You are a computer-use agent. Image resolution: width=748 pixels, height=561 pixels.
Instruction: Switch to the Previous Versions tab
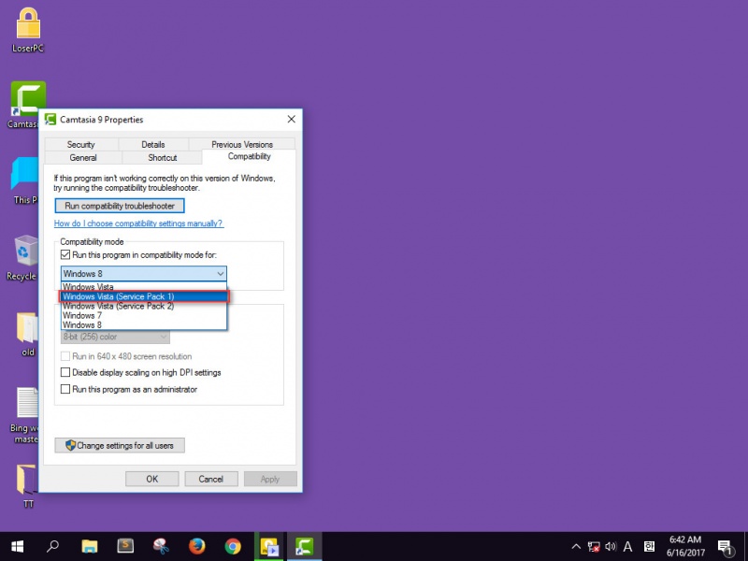point(242,144)
